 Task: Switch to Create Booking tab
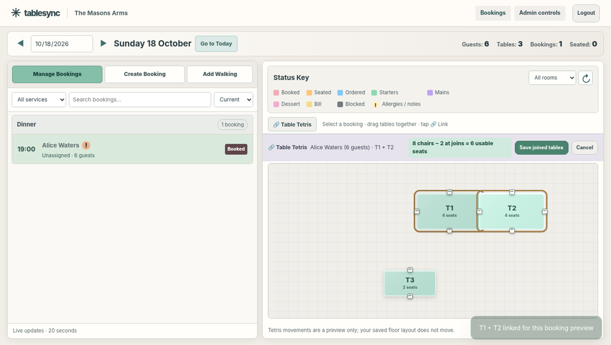145,74
